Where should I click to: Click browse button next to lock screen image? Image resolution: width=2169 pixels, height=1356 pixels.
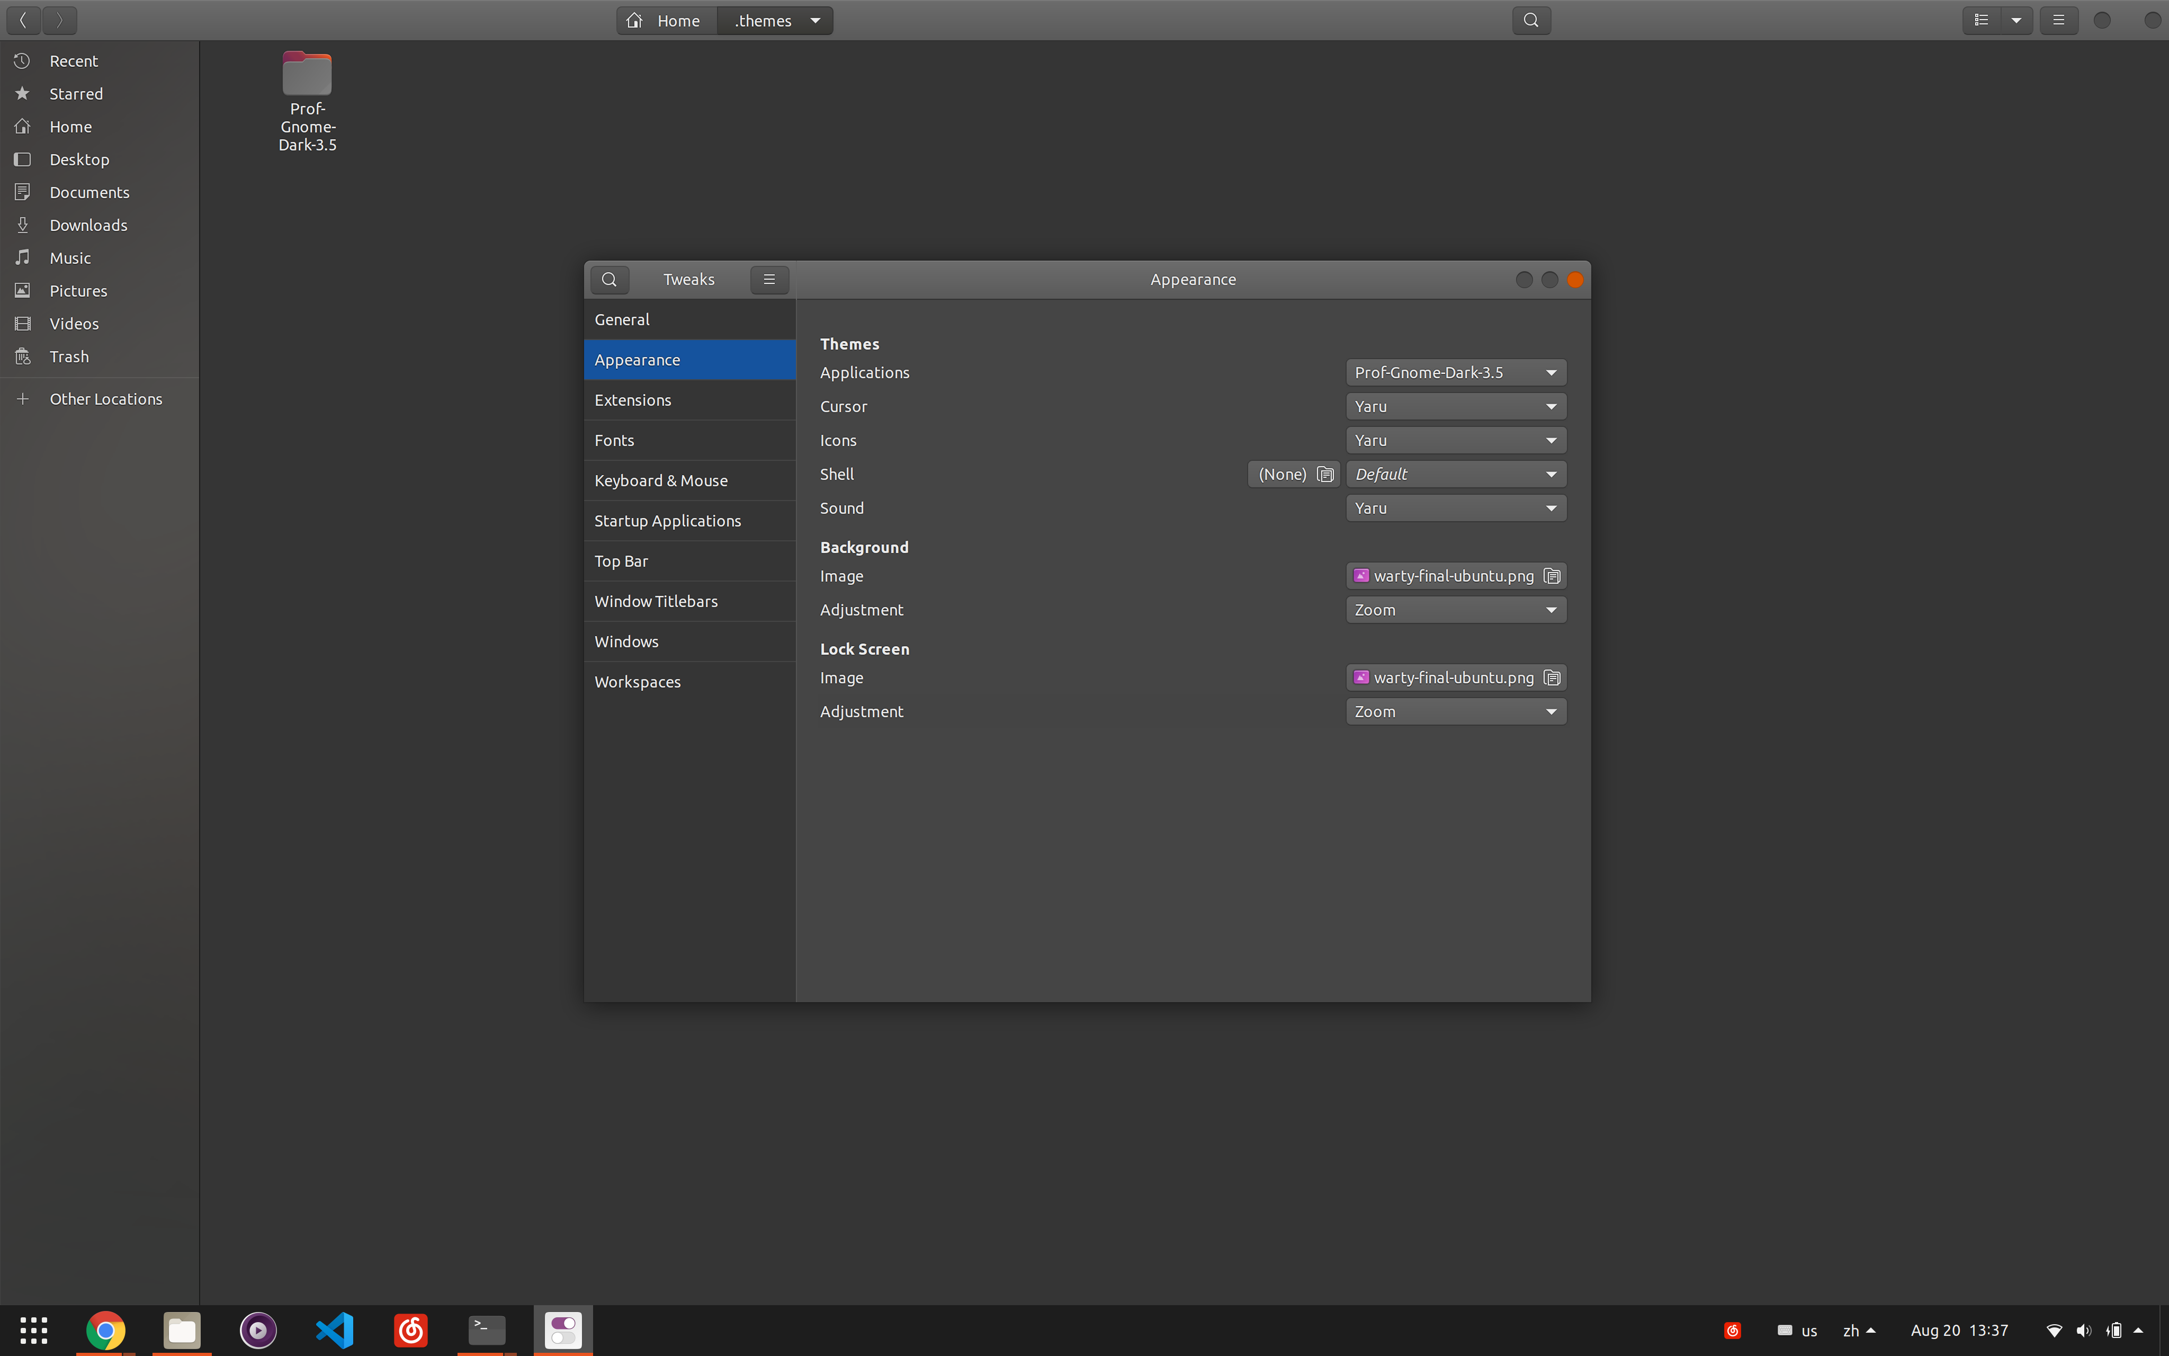coord(1552,676)
